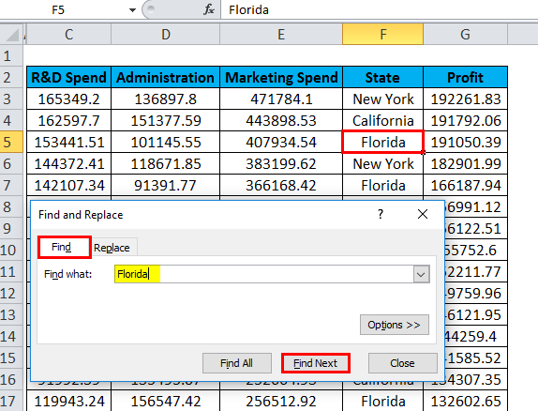Select cell with 153441.51
The image size is (538, 411).
tap(69, 142)
